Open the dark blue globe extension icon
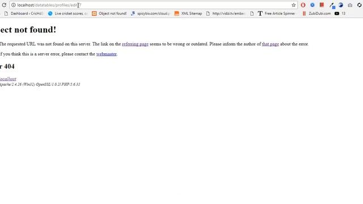The image size is (363, 204). point(341,5)
